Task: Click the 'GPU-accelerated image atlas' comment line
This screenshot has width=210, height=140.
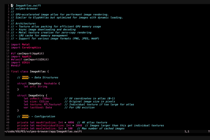Action: 60,14
